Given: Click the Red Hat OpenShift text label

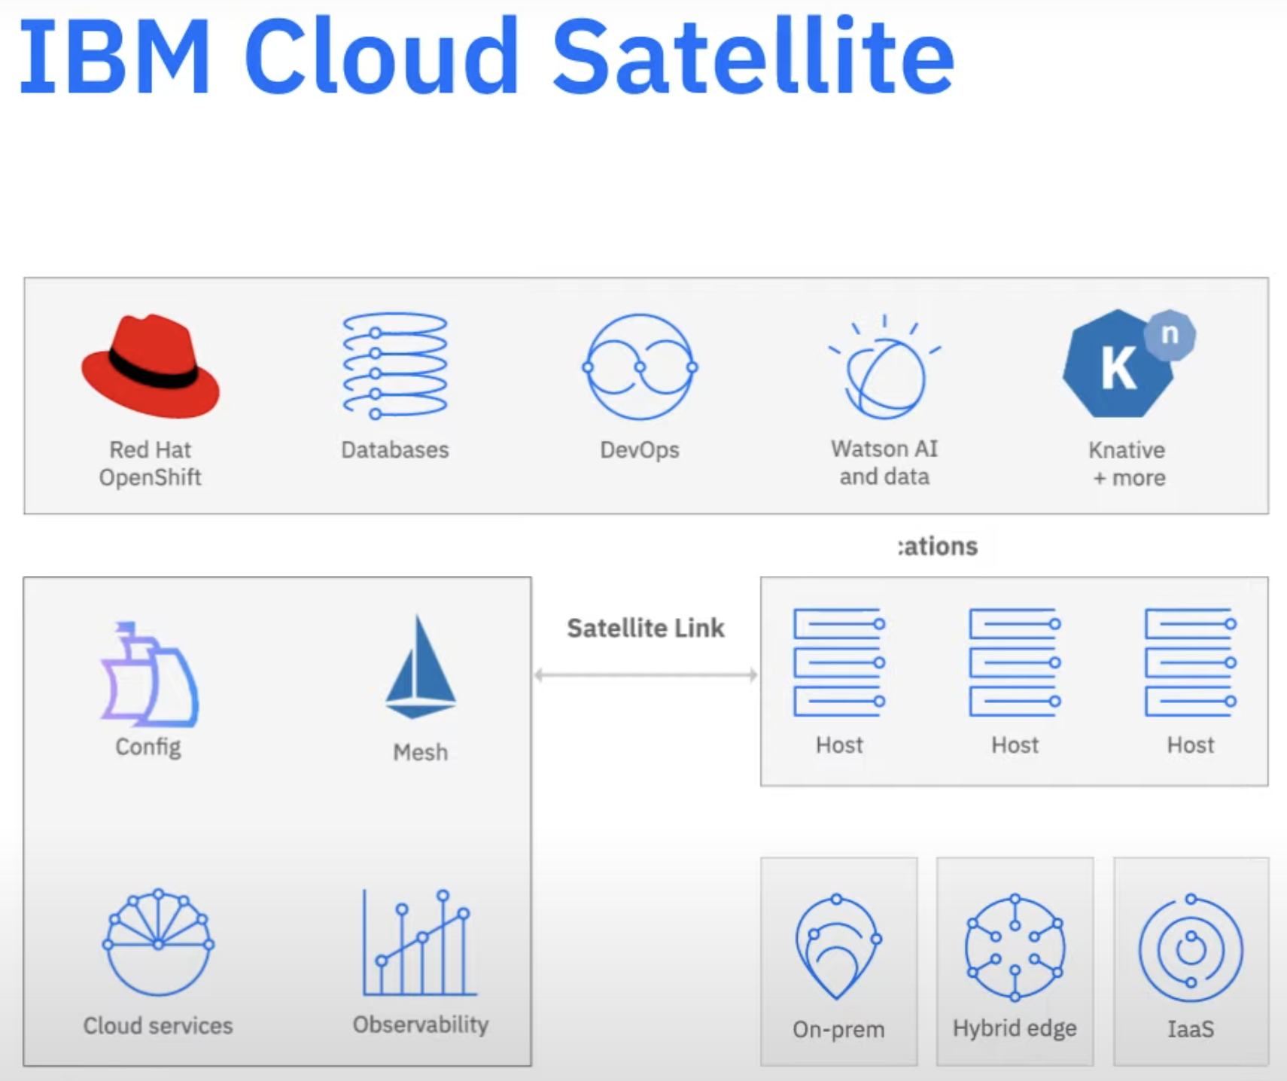Looking at the screenshot, I should (151, 462).
